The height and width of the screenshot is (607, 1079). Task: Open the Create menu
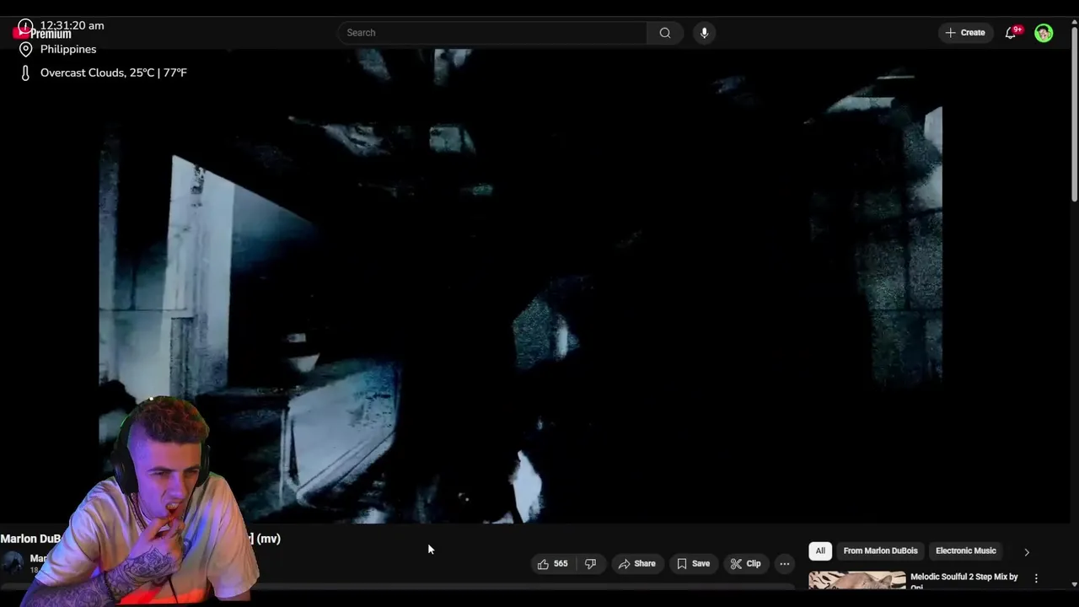pyautogui.click(x=965, y=33)
